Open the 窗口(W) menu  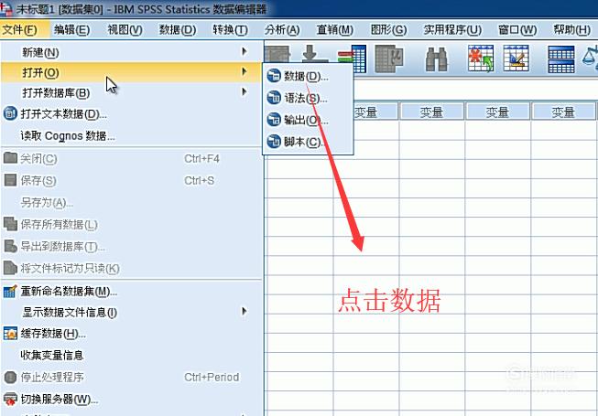[x=517, y=29]
